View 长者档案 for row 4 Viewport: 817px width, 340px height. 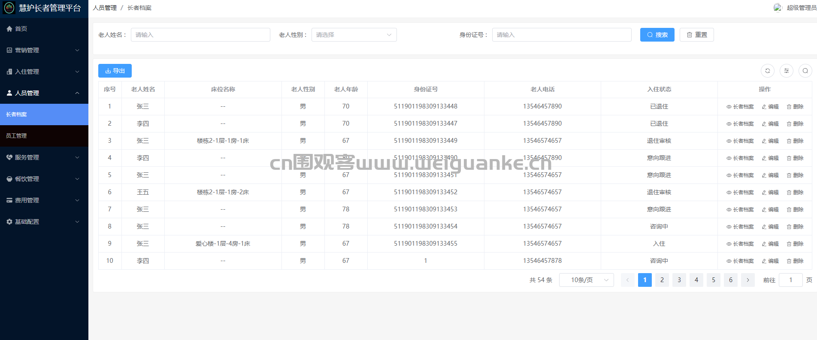(x=740, y=158)
